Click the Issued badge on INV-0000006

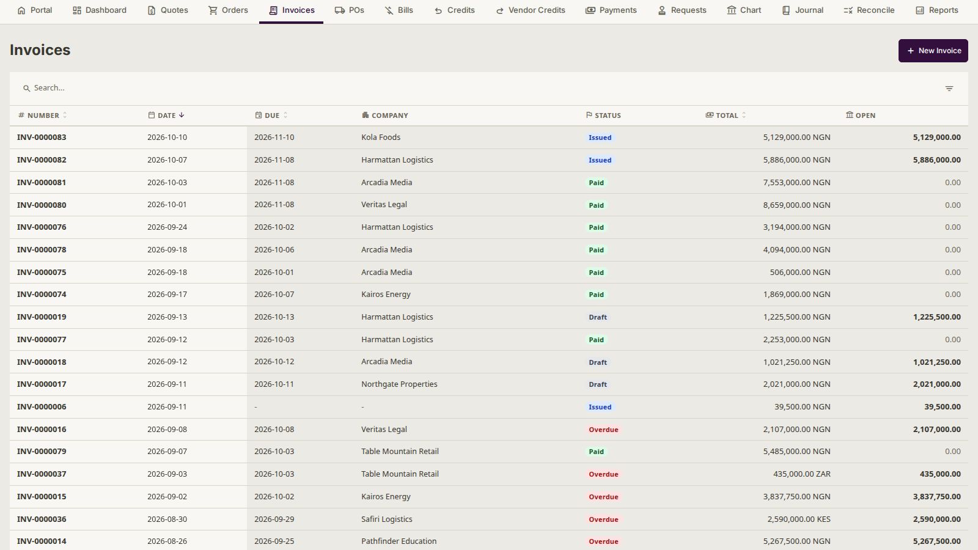tap(600, 407)
